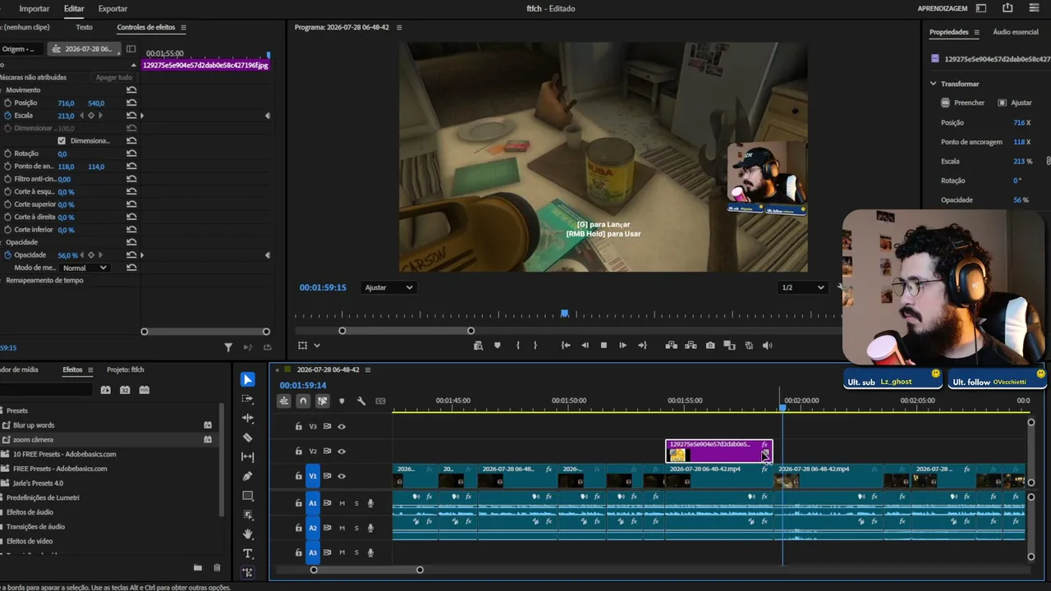Open the Efeitos panel menu
Screen dimensions: 1051x591
(90, 369)
